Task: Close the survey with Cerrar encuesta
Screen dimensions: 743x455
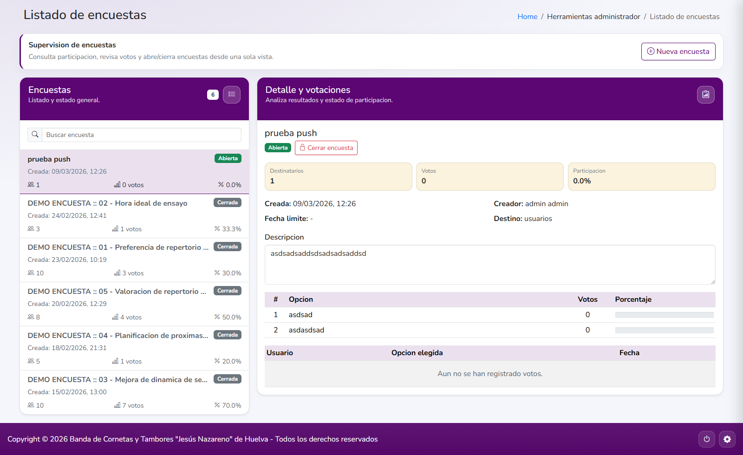Action: [326, 148]
